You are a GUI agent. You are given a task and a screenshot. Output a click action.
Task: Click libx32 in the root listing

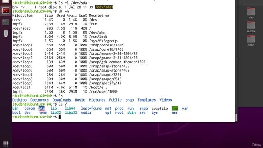[71, 113]
